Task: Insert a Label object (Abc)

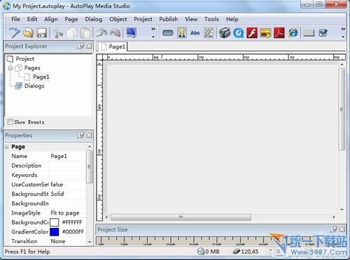Action: pyautogui.click(x=195, y=33)
